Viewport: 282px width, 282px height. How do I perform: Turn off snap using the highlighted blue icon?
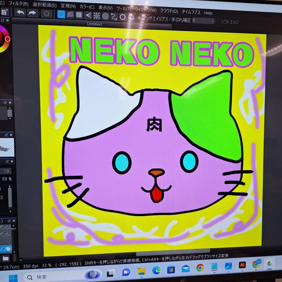coord(61,14)
